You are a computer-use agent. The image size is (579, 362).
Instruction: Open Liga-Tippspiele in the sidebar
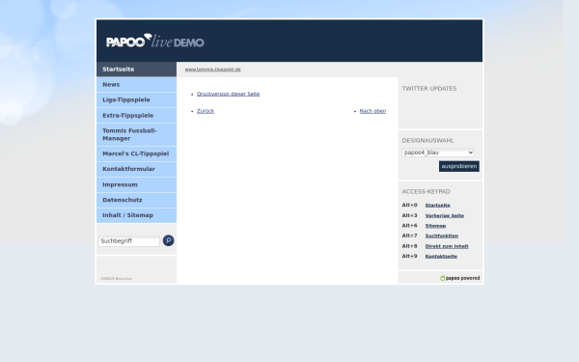click(x=137, y=100)
